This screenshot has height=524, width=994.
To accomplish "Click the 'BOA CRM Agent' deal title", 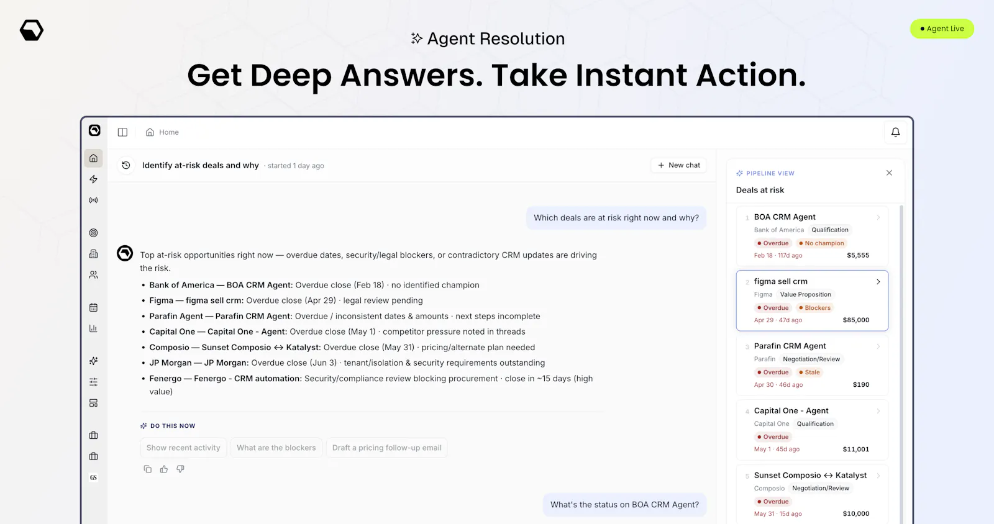I will tap(785, 217).
